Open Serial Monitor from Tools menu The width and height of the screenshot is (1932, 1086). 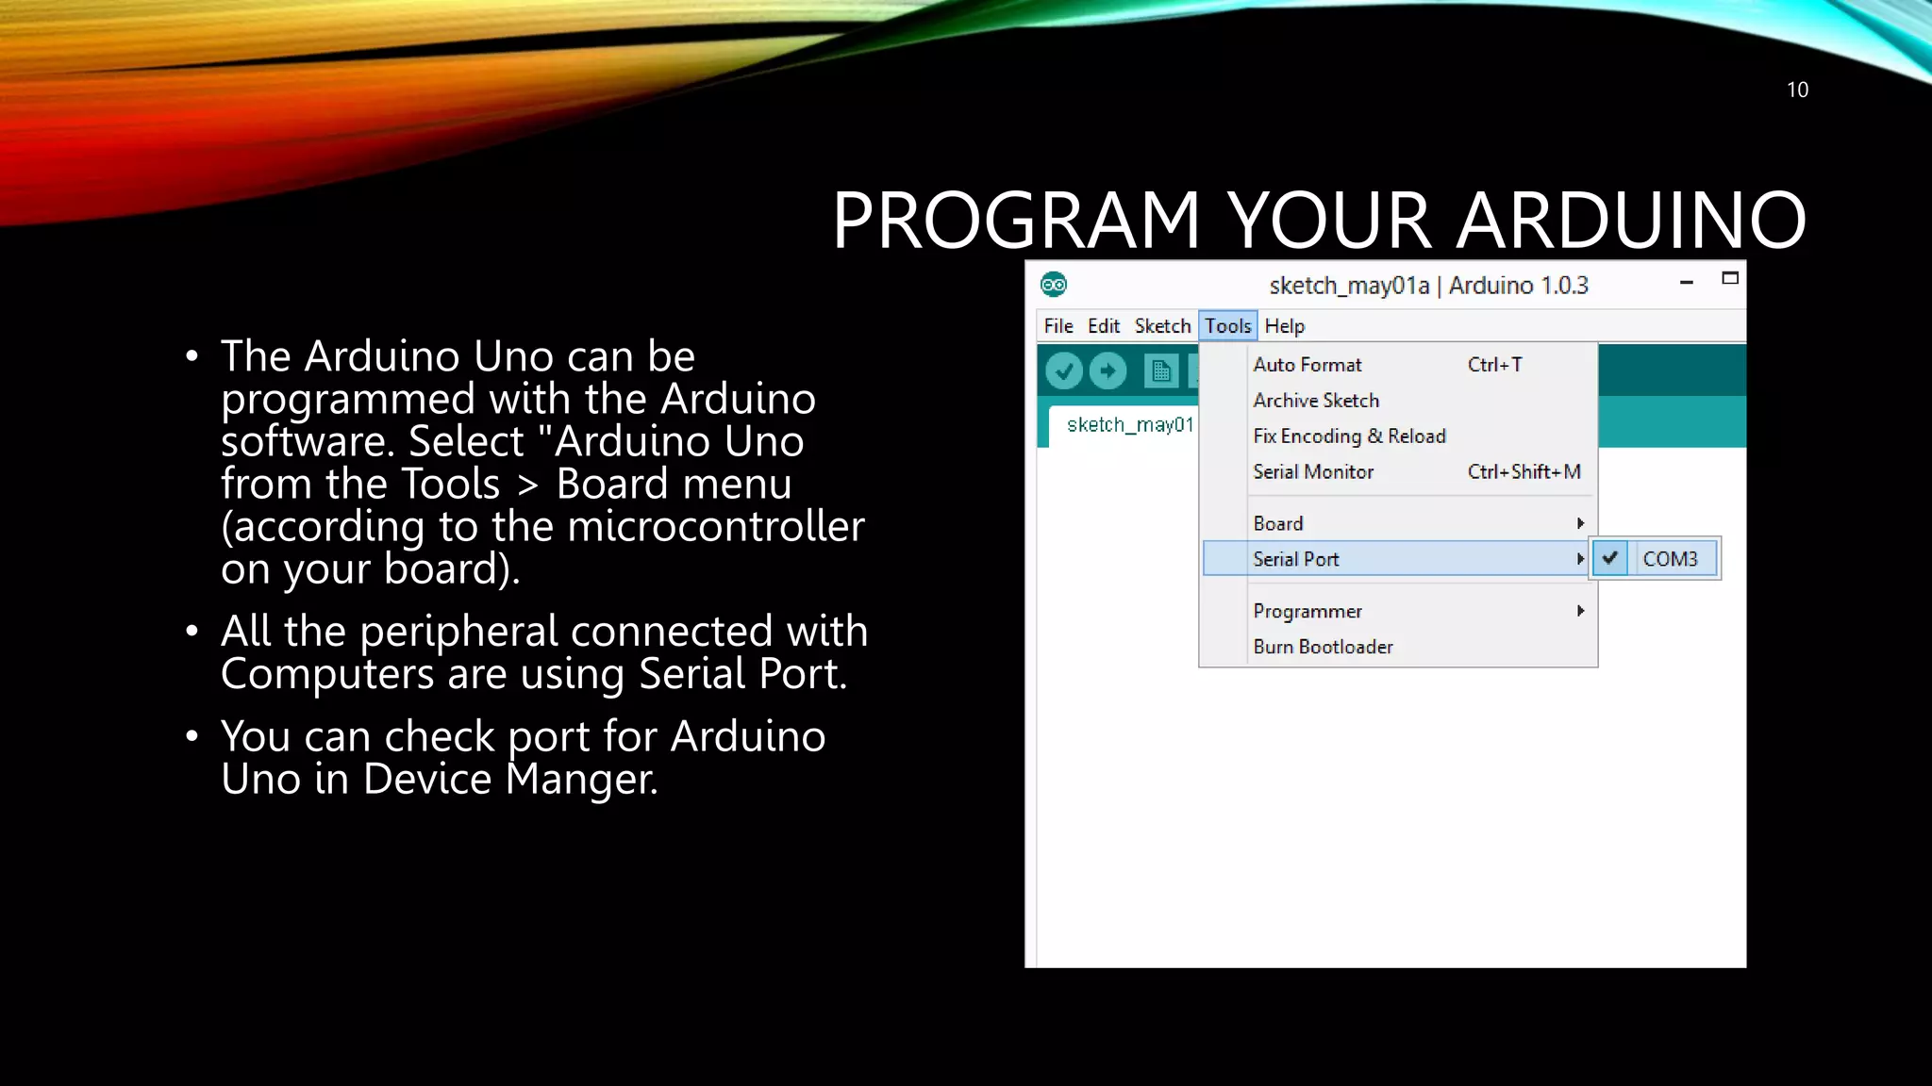pyautogui.click(x=1399, y=472)
